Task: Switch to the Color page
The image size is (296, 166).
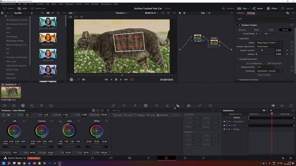Action: point(166,158)
